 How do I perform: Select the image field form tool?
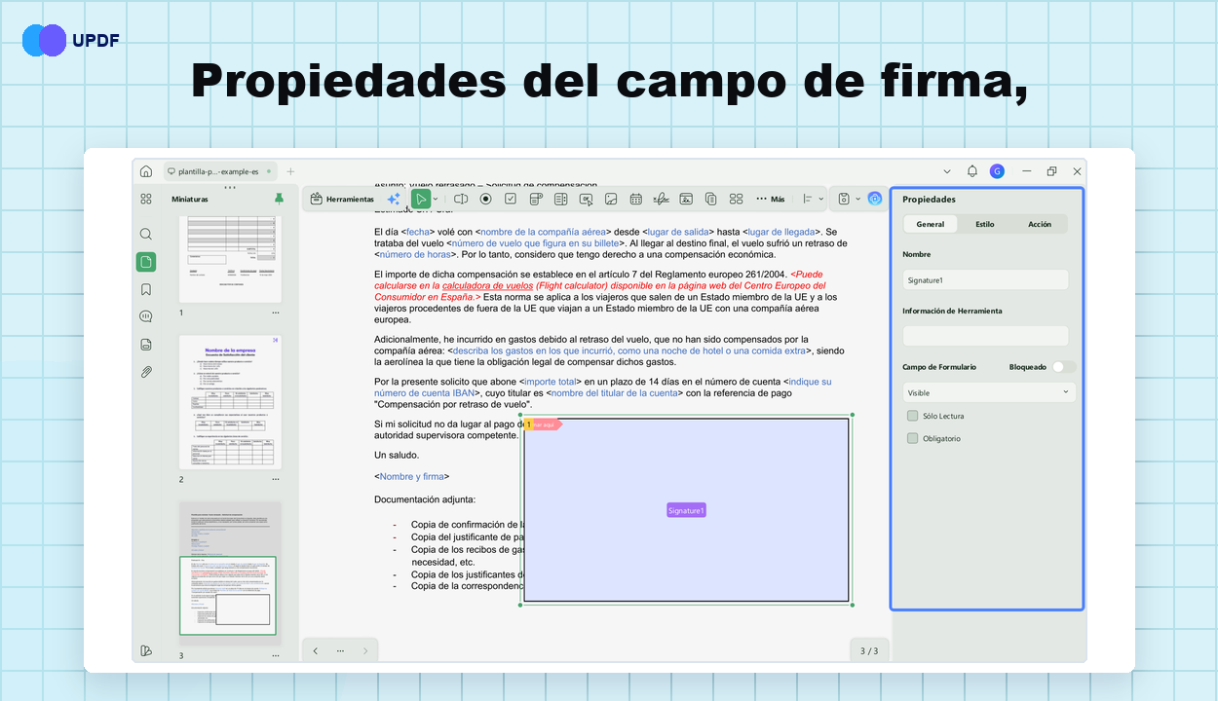611,199
